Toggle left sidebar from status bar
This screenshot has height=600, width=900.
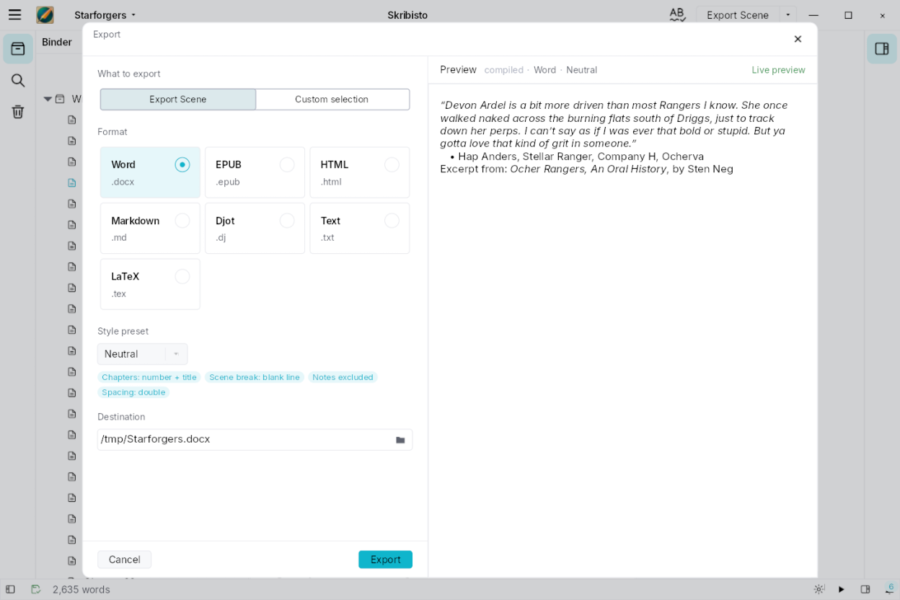tap(10, 589)
